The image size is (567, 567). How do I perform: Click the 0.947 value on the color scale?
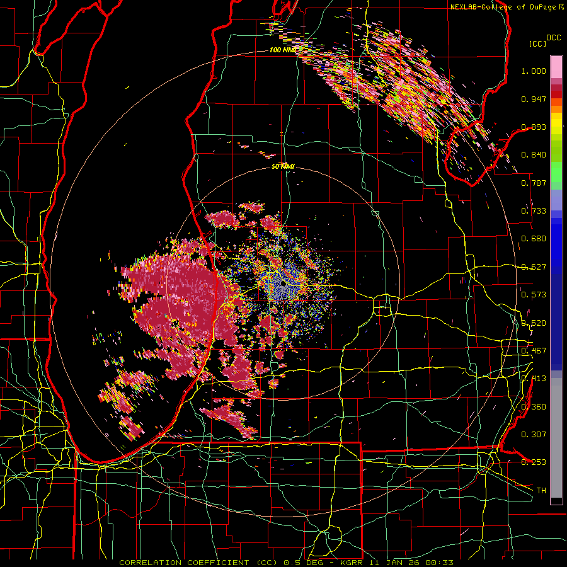click(x=534, y=99)
